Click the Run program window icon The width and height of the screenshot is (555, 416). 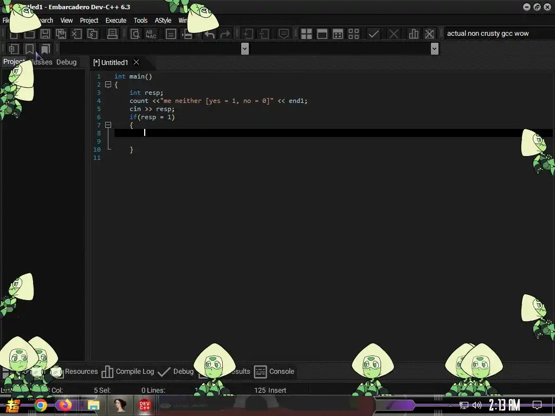(322, 34)
